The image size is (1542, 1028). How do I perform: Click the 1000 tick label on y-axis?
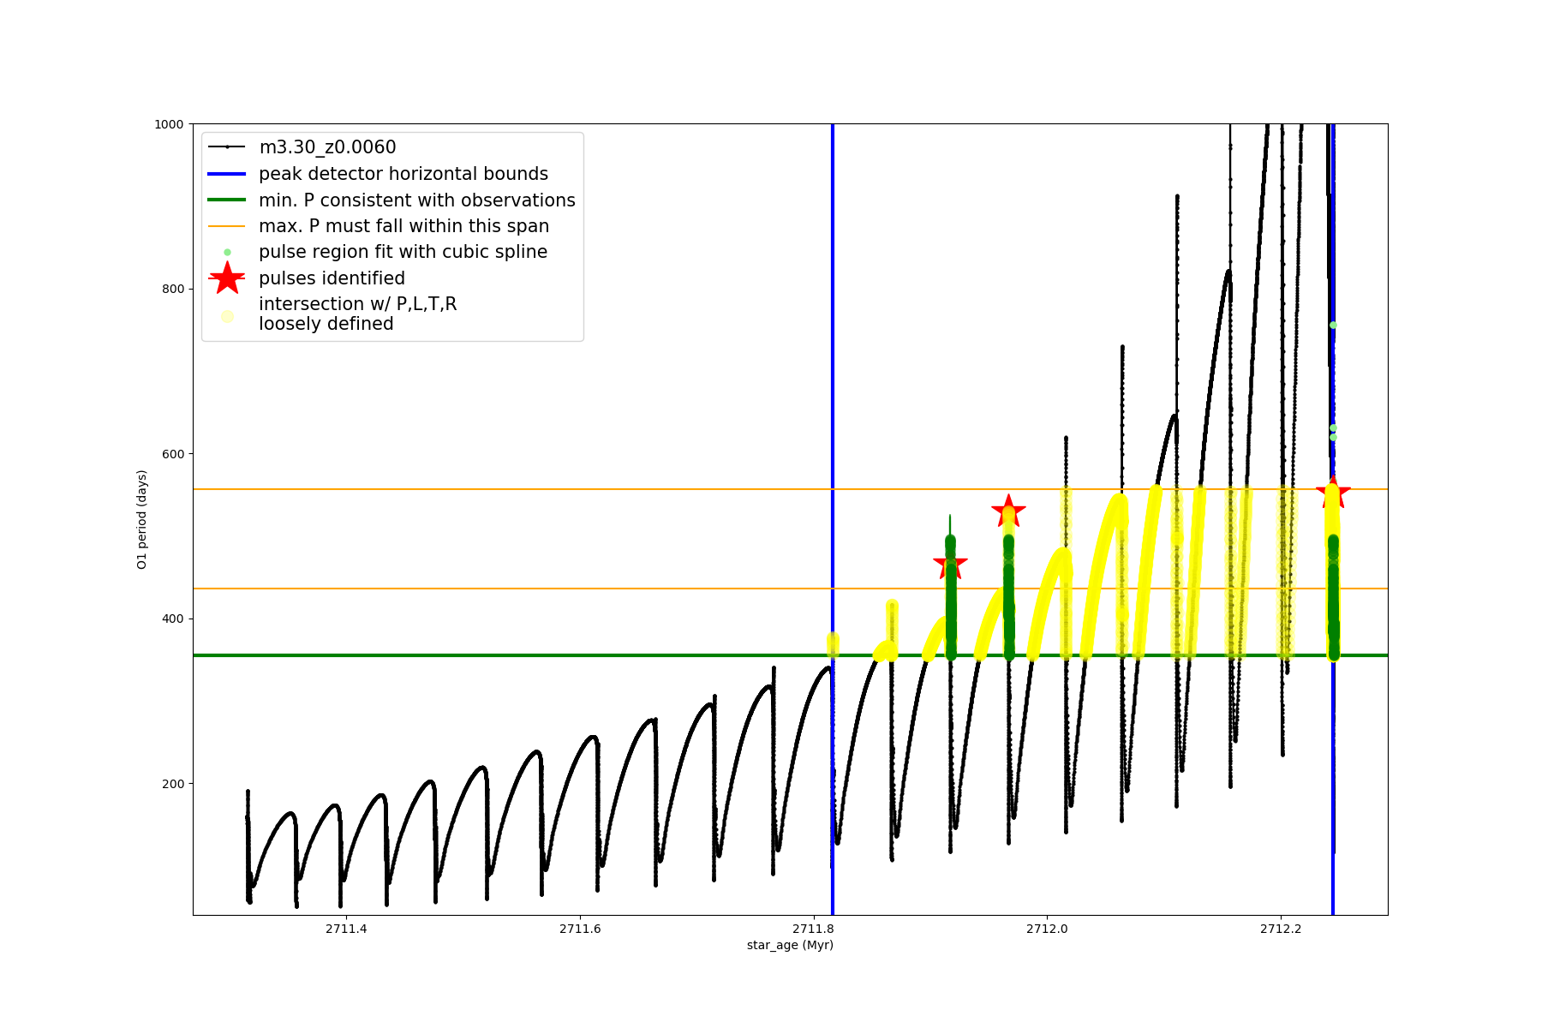[x=169, y=124]
